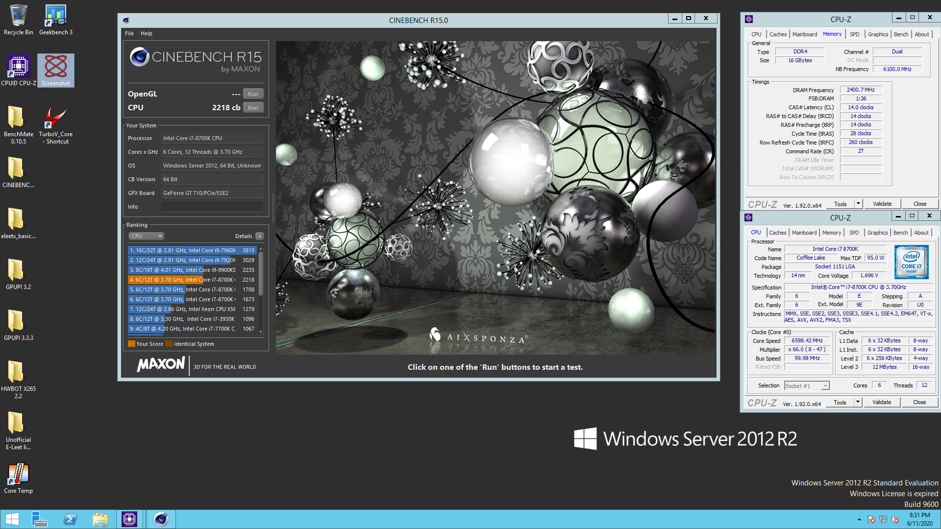The height and width of the screenshot is (529, 941).
Task: Switch to Caches tab in upper CPU-Z
Action: (778, 34)
